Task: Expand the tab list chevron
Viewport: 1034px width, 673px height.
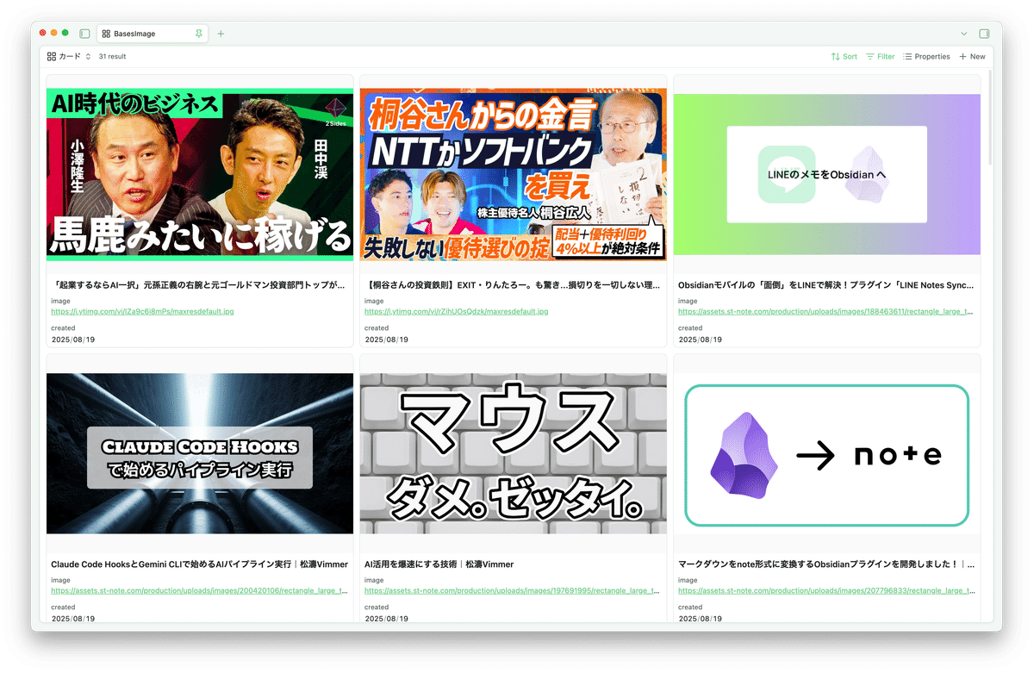Action: point(964,34)
